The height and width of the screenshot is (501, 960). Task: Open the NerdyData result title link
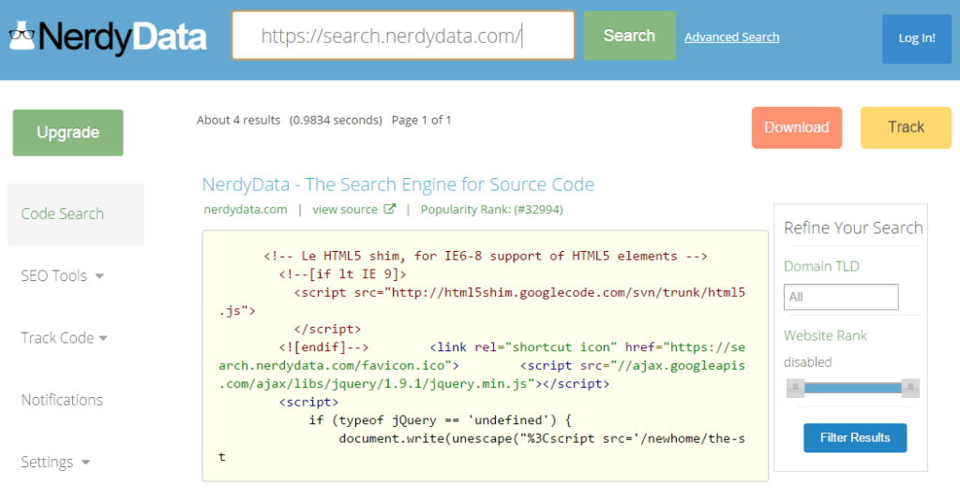[x=397, y=184]
